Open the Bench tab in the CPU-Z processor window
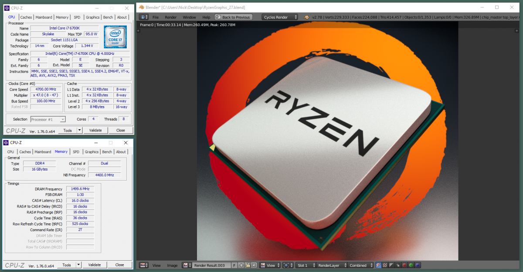Image resolution: width=523 pixels, height=272 pixels. pyautogui.click(x=108, y=17)
